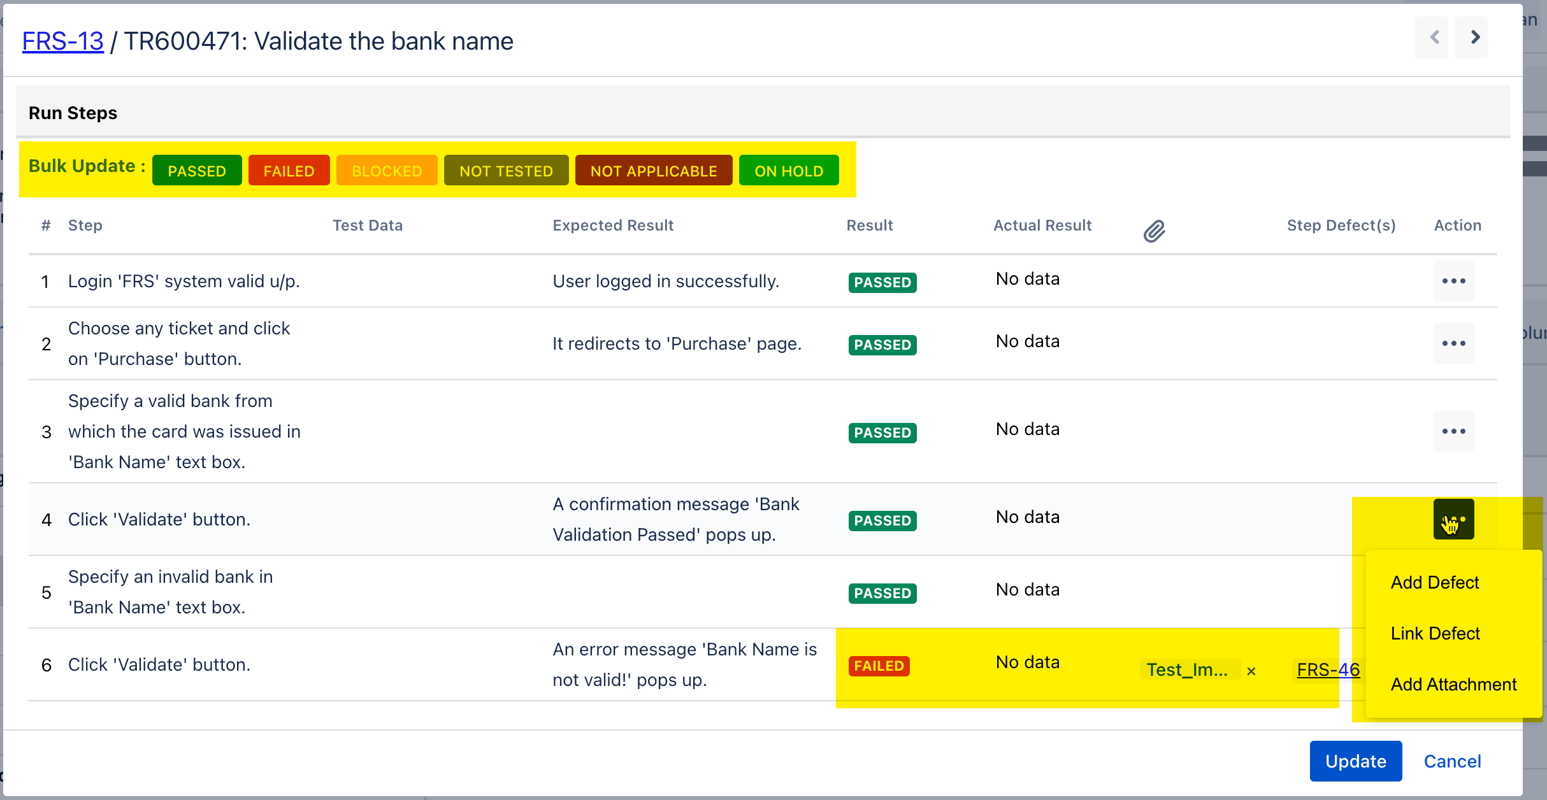Viewport: 1547px width, 800px height.
Task: Set all steps to NOT TESTED
Action: tap(506, 171)
